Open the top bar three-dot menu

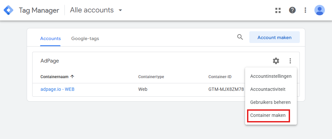click(x=305, y=10)
